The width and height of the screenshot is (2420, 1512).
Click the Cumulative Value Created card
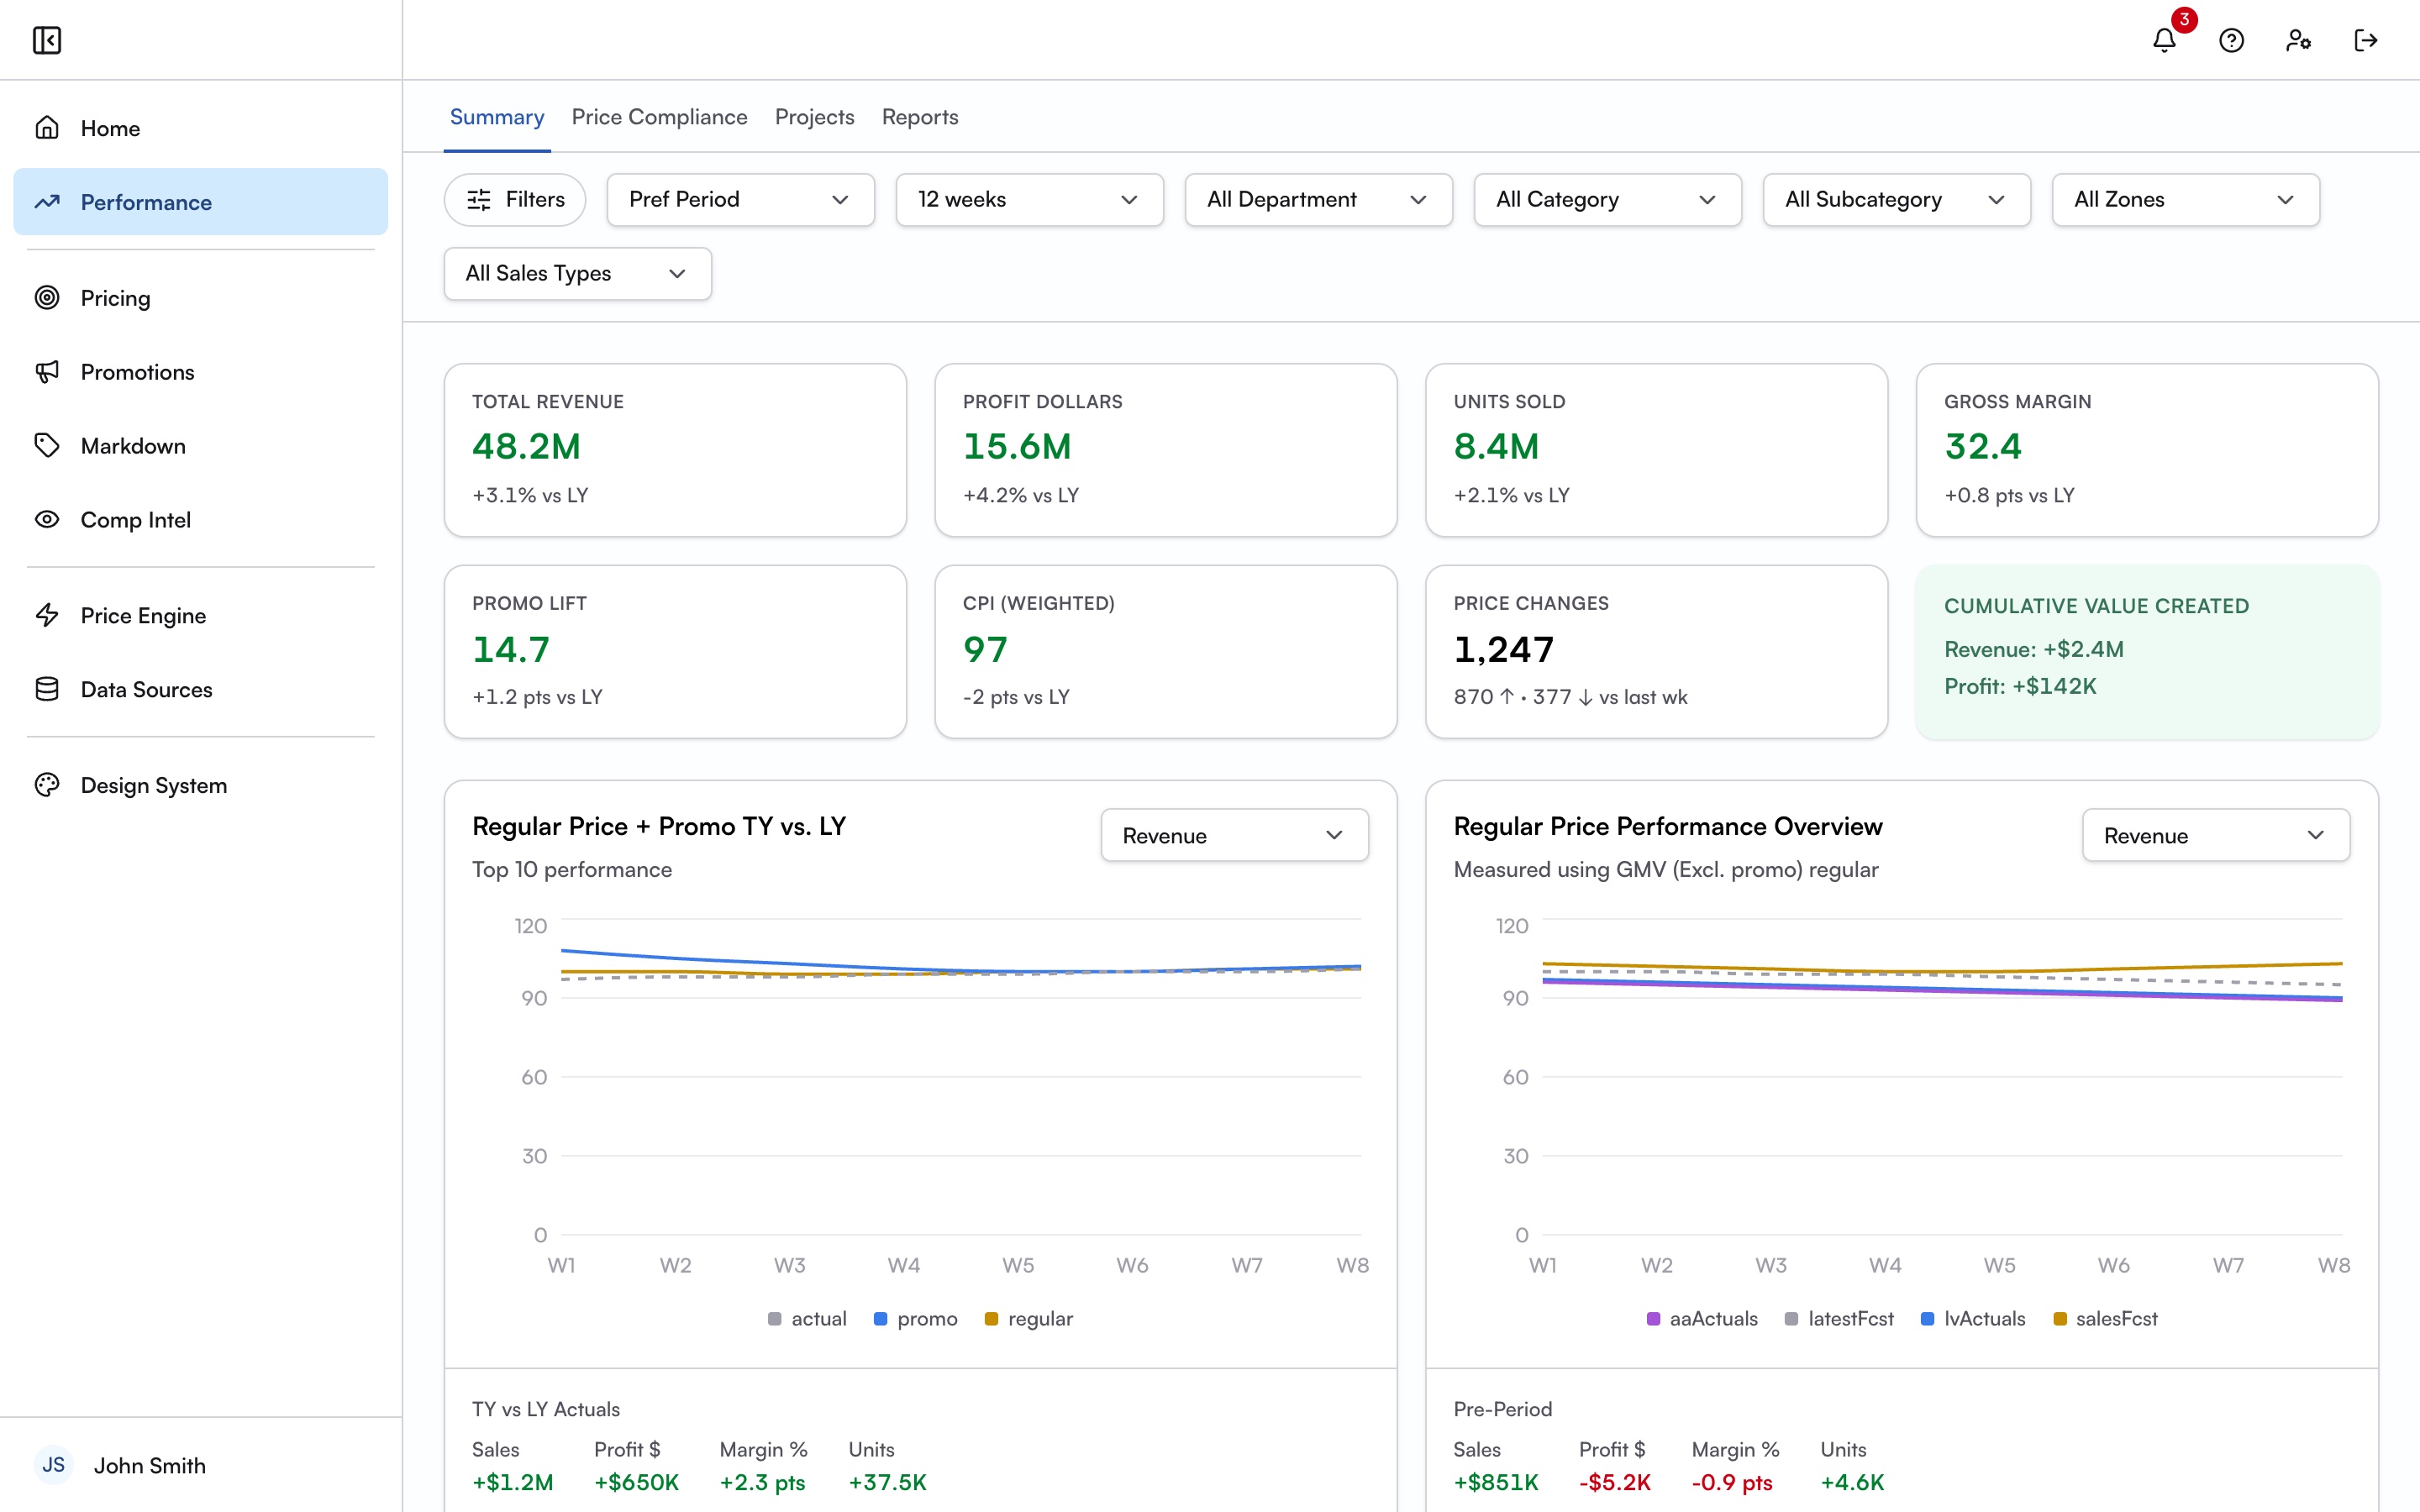pyautogui.click(x=2147, y=652)
